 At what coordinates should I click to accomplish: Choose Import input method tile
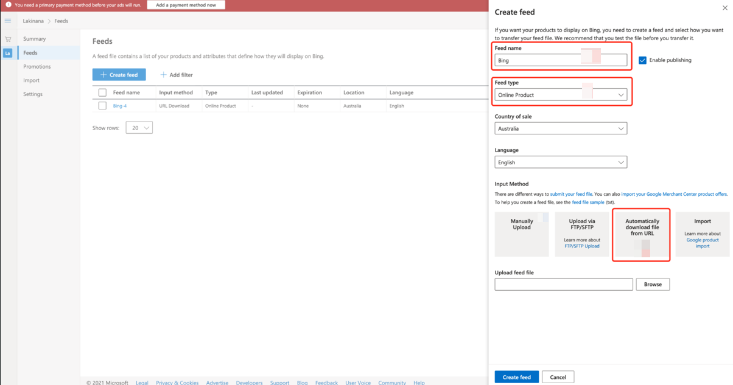tap(703, 234)
